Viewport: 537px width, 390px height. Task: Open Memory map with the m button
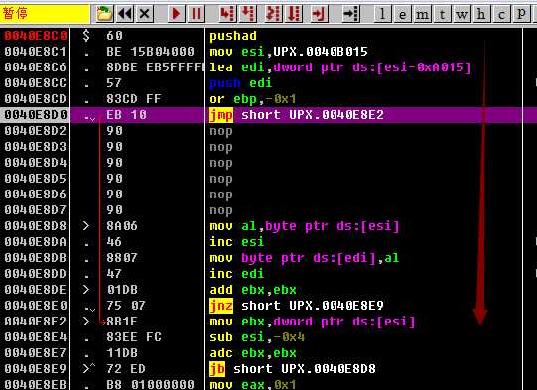pyautogui.click(x=422, y=14)
